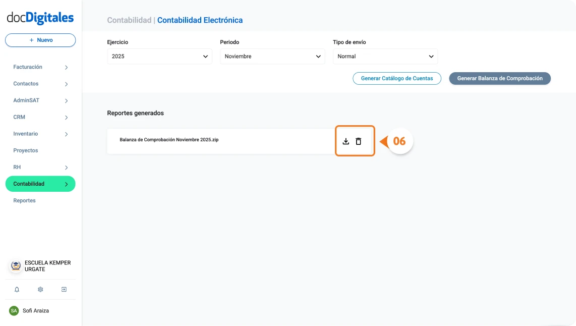The image size is (576, 326).
Task: Log out using the exit icon
Action: click(64, 289)
